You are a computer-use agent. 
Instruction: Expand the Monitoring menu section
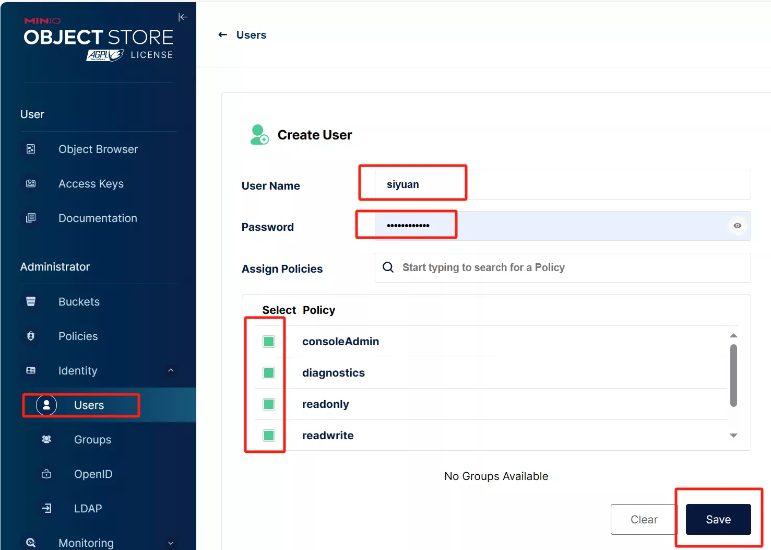171,543
